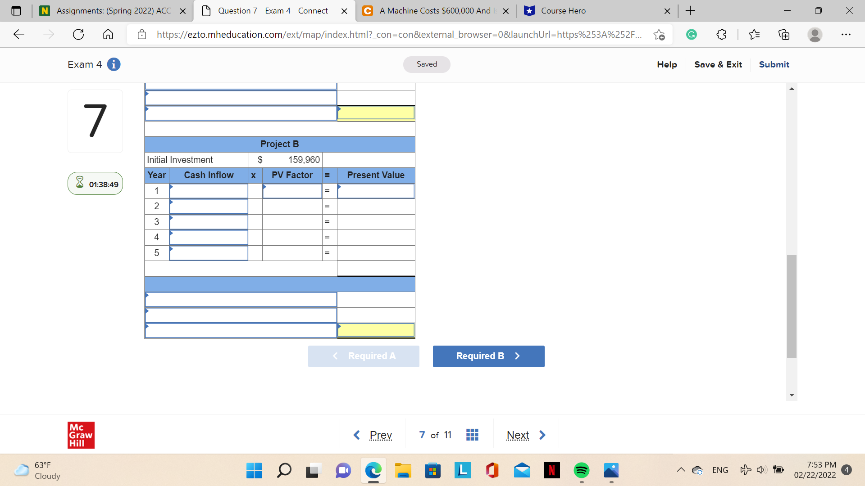Viewport: 865px width, 486px height.
Task: Open the question navigator grid icon
Action: coord(472,434)
